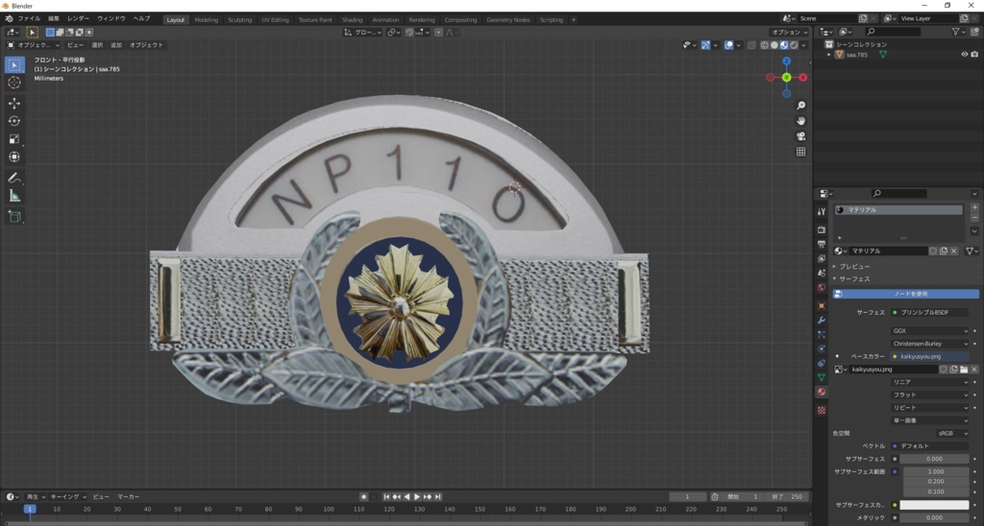Click the ノードを使用 button
Image resolution: width=984 pixels, height=526 pixels.
[905, 294]
